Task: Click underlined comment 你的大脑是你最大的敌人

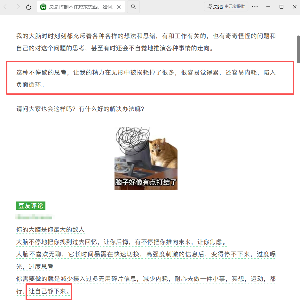Action: 50,229
